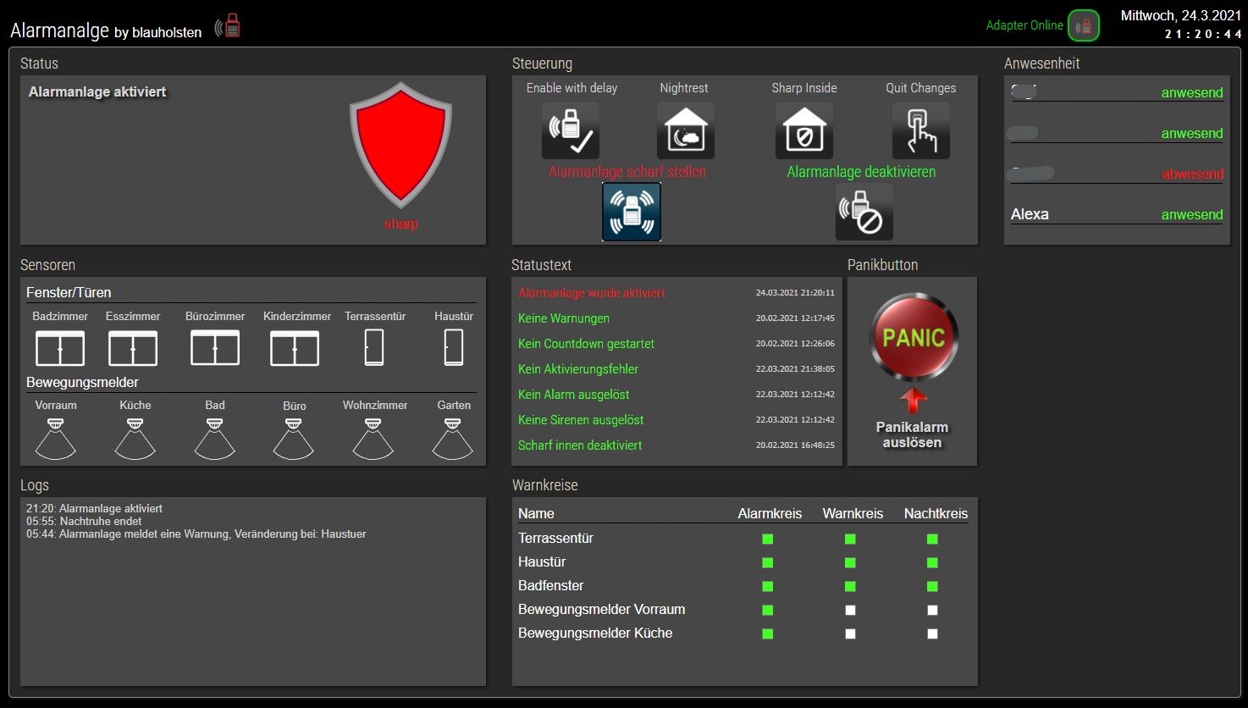Click 'Adapter Online' green text

pyautogui.click(x=1024, y=25)
